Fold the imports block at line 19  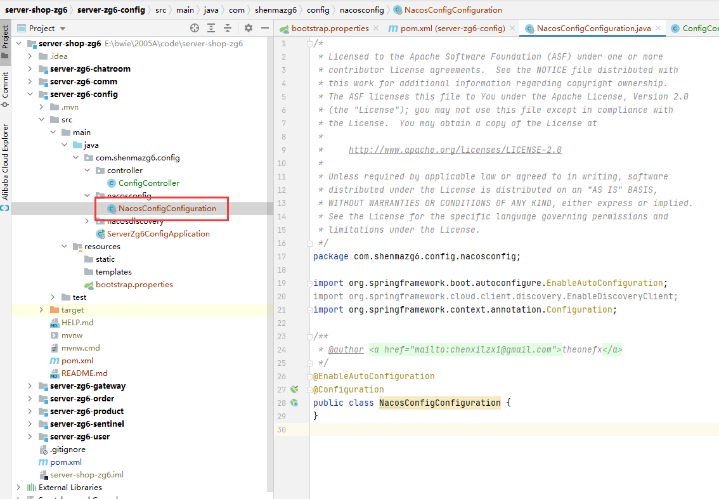[x=309, y=283]
